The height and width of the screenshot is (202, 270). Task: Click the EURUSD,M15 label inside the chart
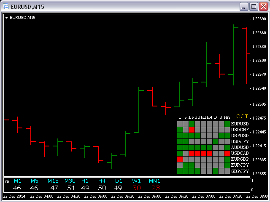tap(22, 18)
